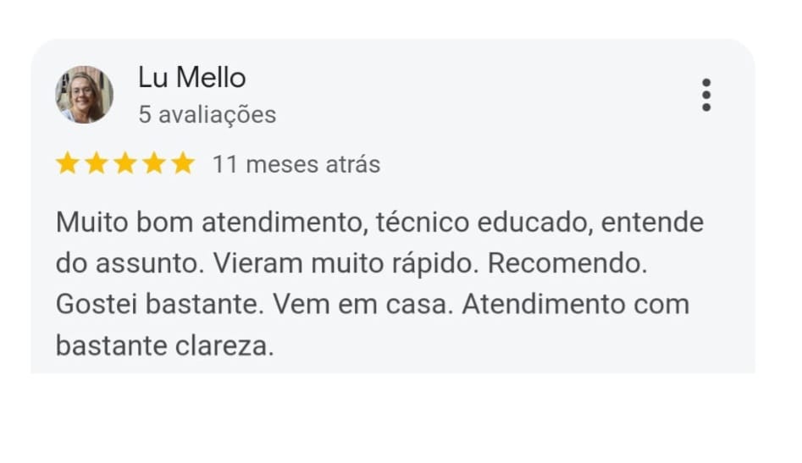802x463 pixels.
Task: Open the reviewer name Lu Mello
Action: point(191,78)
